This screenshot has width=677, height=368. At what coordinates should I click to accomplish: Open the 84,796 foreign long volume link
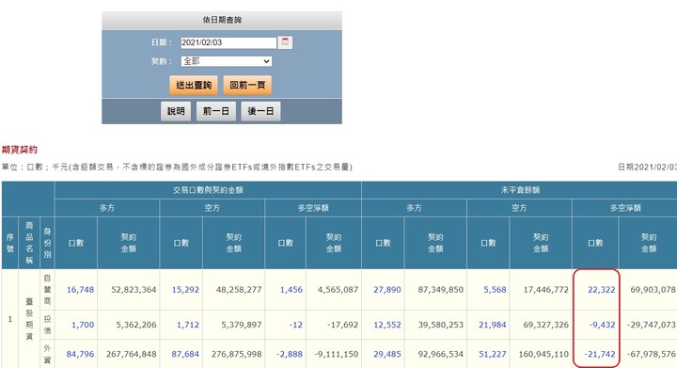point(80,354)
